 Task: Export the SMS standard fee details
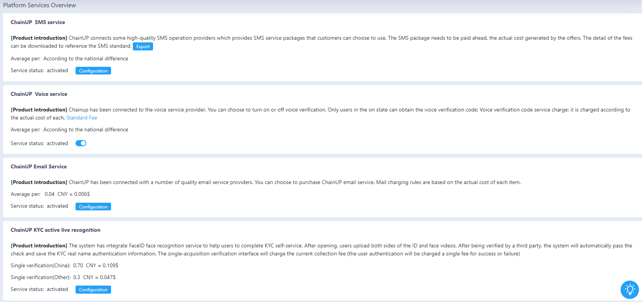pyautogui.click(x=143, y=46)
